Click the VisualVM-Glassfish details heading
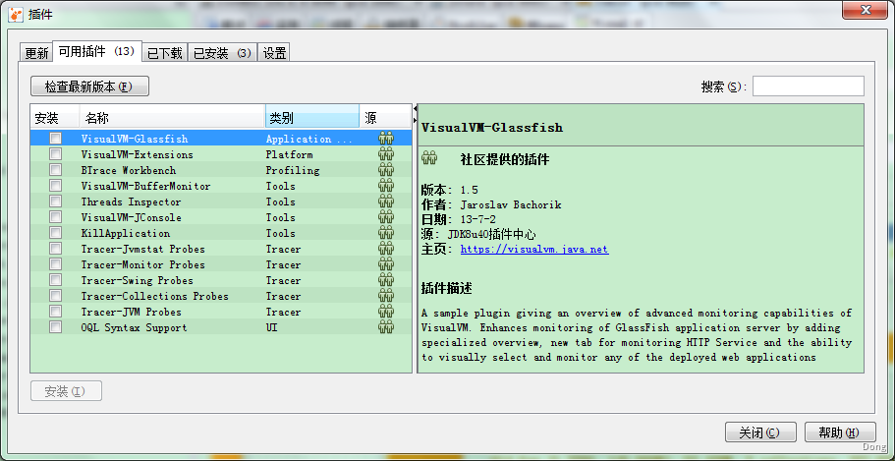This screenshot has width=895, height=461. 492,128
